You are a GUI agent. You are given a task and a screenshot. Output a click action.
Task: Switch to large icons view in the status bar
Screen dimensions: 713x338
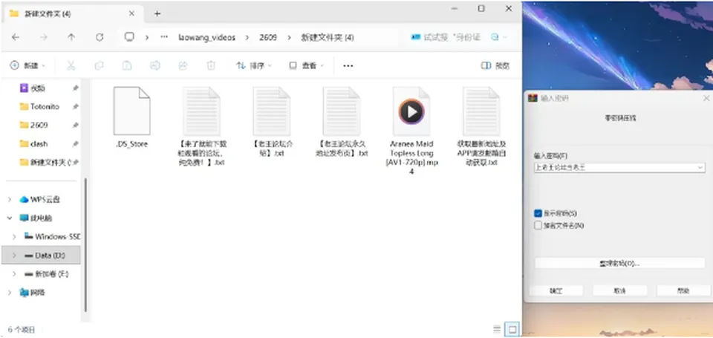point(512,329)
